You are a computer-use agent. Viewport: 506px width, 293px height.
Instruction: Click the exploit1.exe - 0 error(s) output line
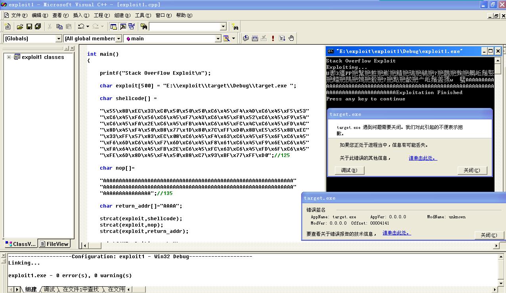(x=70, y=276)
